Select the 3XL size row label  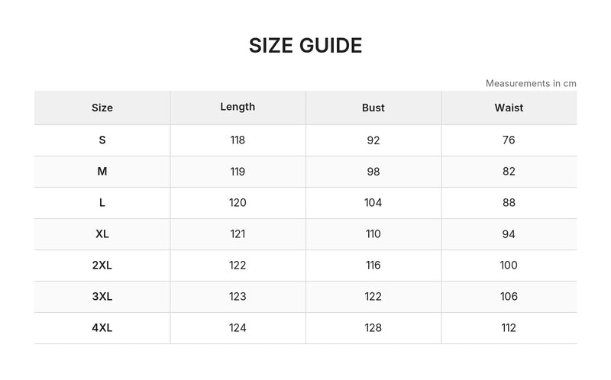[x=102, y=297]
